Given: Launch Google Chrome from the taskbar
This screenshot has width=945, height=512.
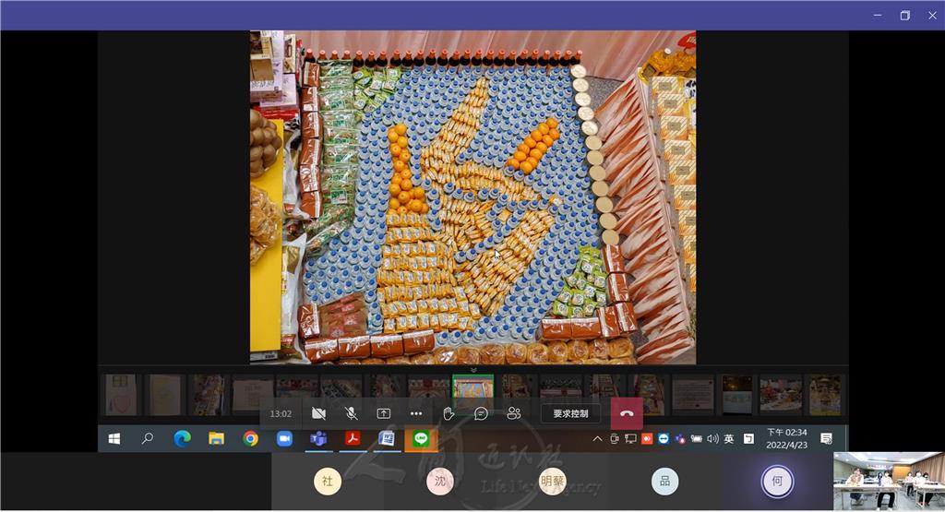Looking at the screenshot, I should [x=251, y=439].
